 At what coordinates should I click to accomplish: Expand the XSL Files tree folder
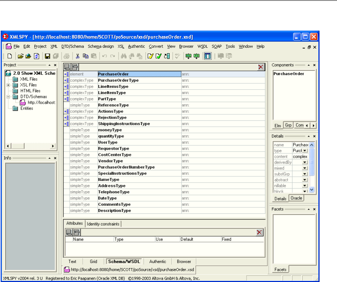tap(8, 85)
